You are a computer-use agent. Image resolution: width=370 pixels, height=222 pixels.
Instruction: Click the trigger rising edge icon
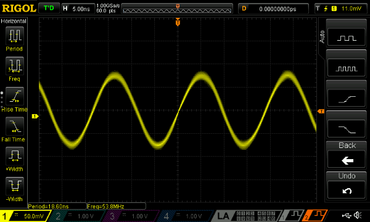pos(326,9)
